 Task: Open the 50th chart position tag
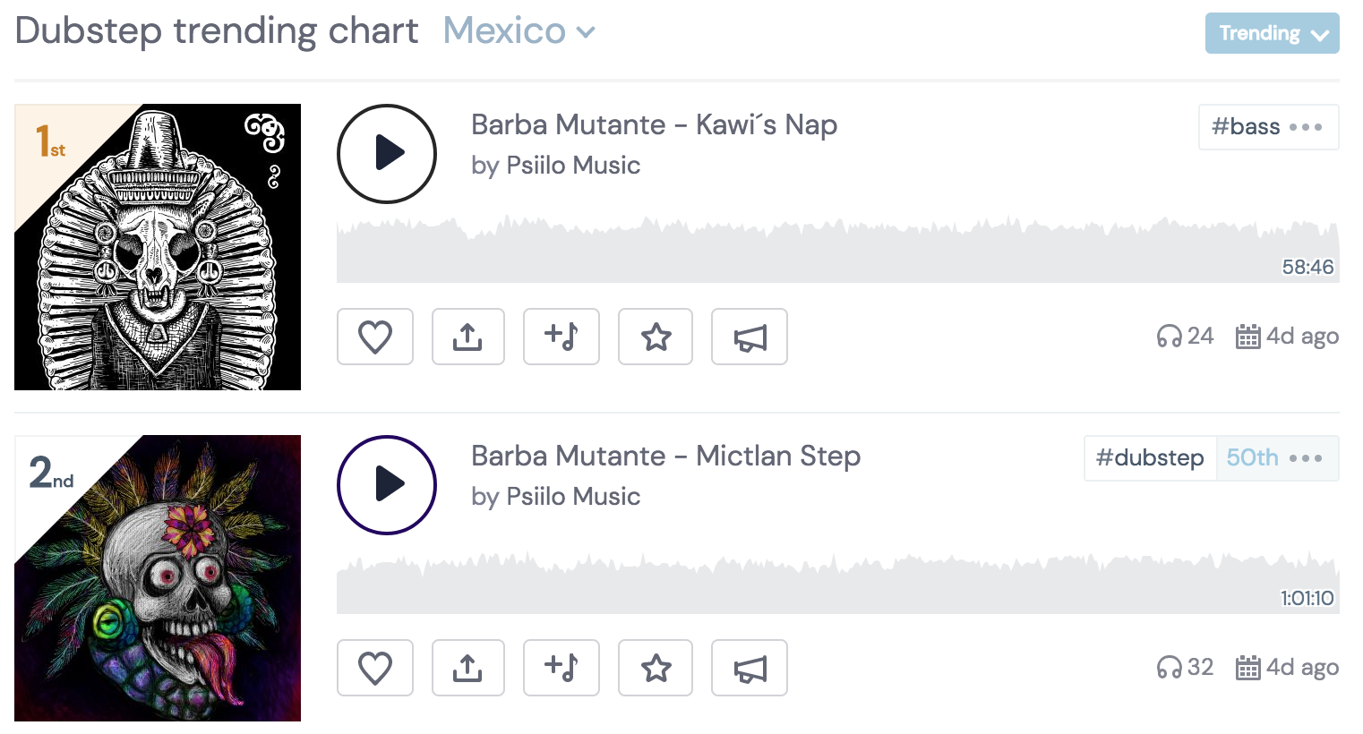(1252, 458)
